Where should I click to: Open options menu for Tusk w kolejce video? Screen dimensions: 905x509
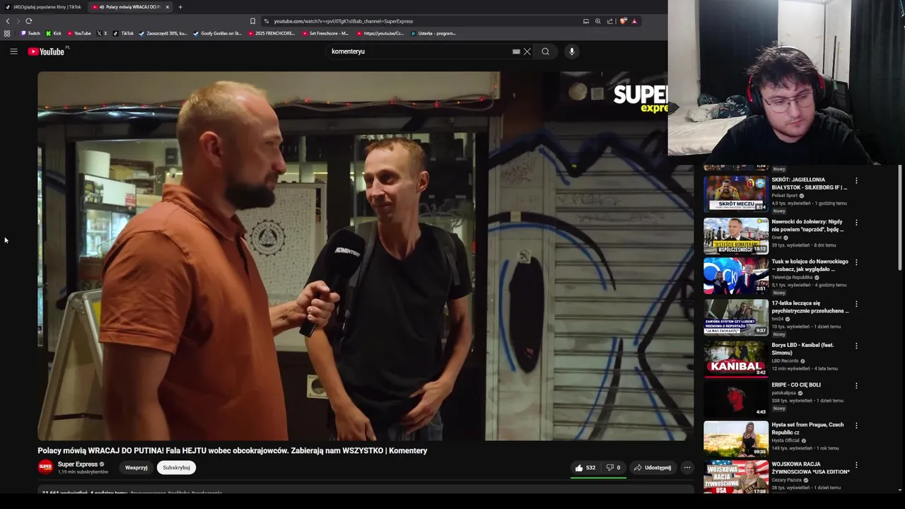pyautogui.click(x=856, y=262)
